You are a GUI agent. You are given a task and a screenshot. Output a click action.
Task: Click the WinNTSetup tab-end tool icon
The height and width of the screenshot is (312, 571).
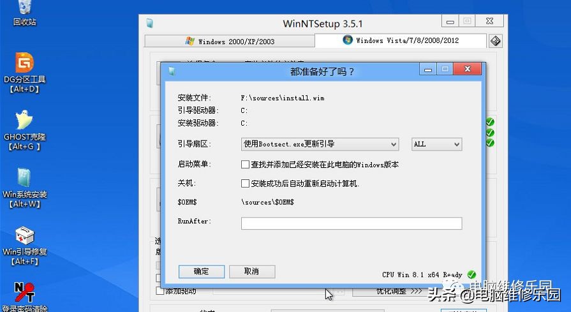pyautogui.click(x=495, y=41)
